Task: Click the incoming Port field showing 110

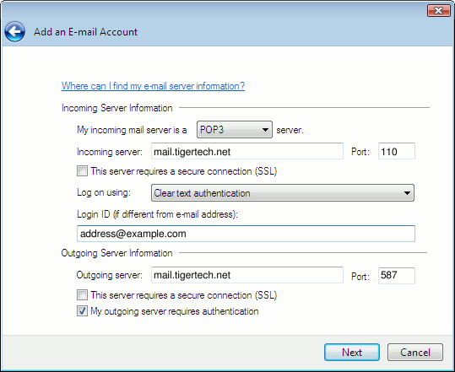Action: pos(397,151)
